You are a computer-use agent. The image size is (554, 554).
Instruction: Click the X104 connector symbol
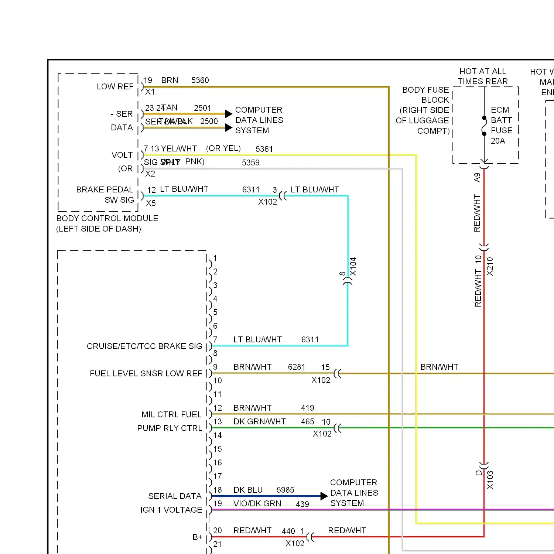point(347,281)
